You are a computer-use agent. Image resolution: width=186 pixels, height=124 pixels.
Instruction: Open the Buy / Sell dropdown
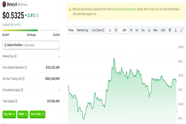(x=9, y=114)
